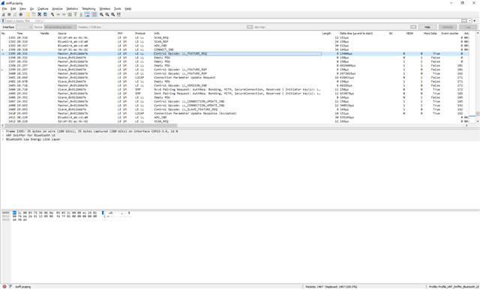Open Capture menu
Viewport: 480px width, 289px height.
pos(43,9)
